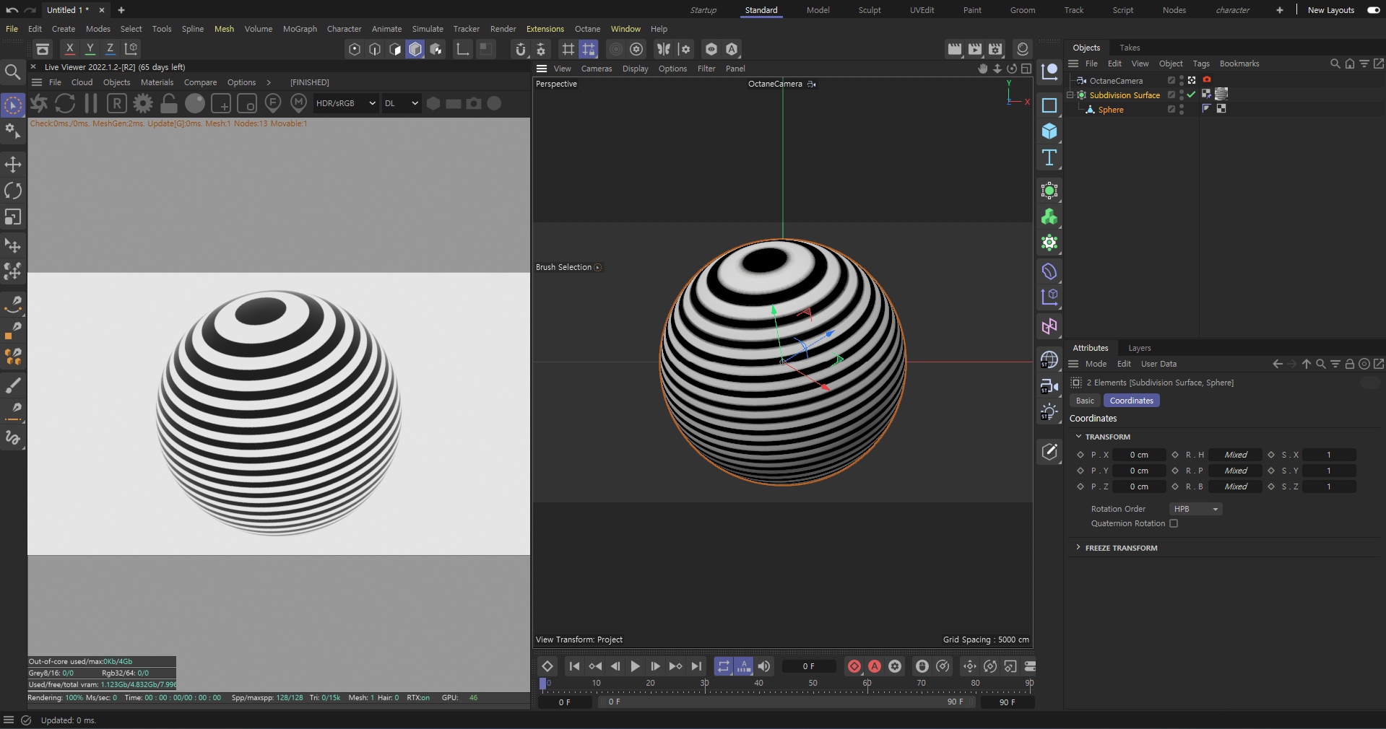This screenshot has height=729, width=1386.
Task: Select the Sphere object in Objects list
Action: [1111, 110]
